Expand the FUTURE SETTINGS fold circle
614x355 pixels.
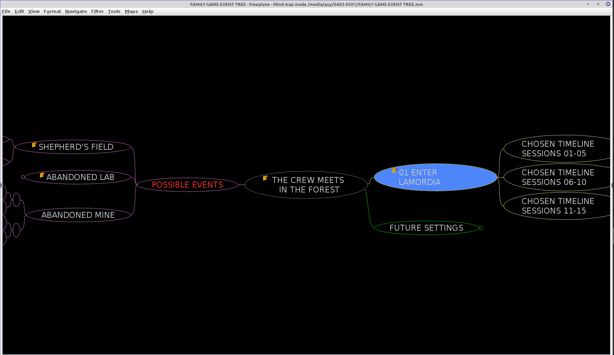tap(481, 228)
